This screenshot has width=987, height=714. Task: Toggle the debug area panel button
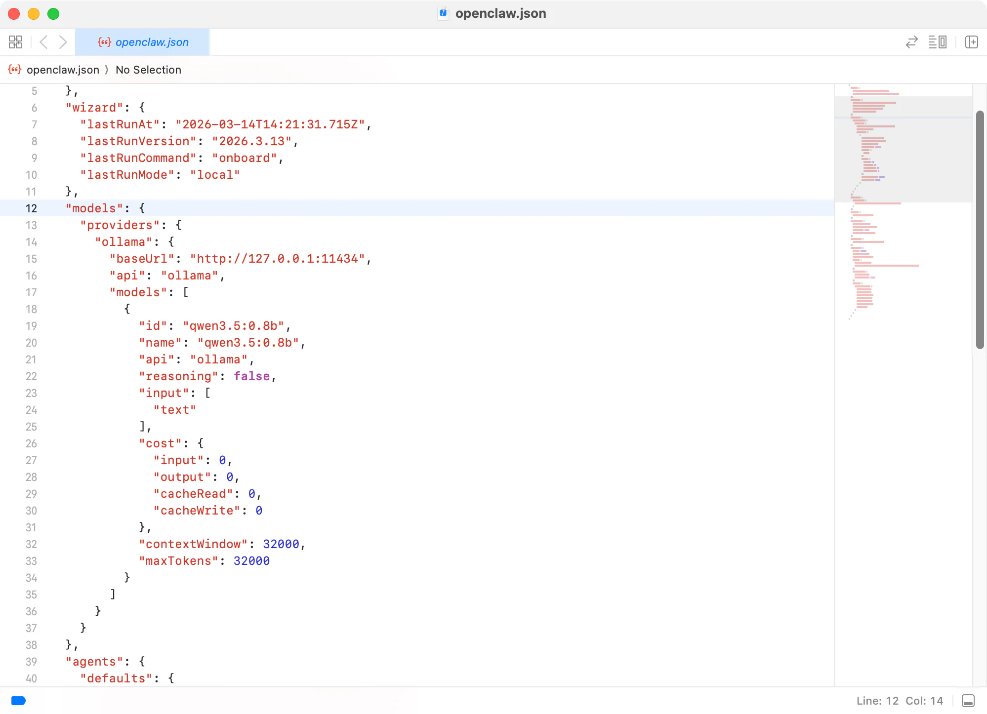[968, 701]
